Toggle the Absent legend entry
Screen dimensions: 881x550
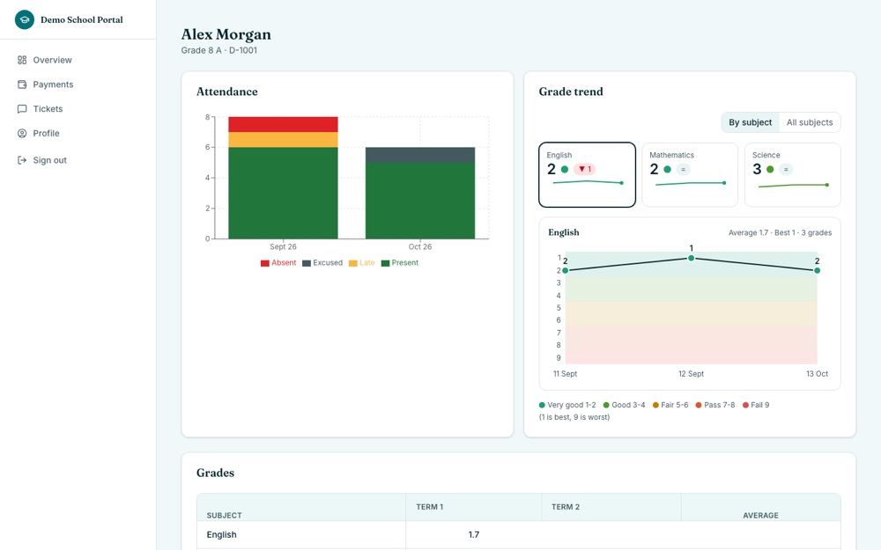[278, 262]
